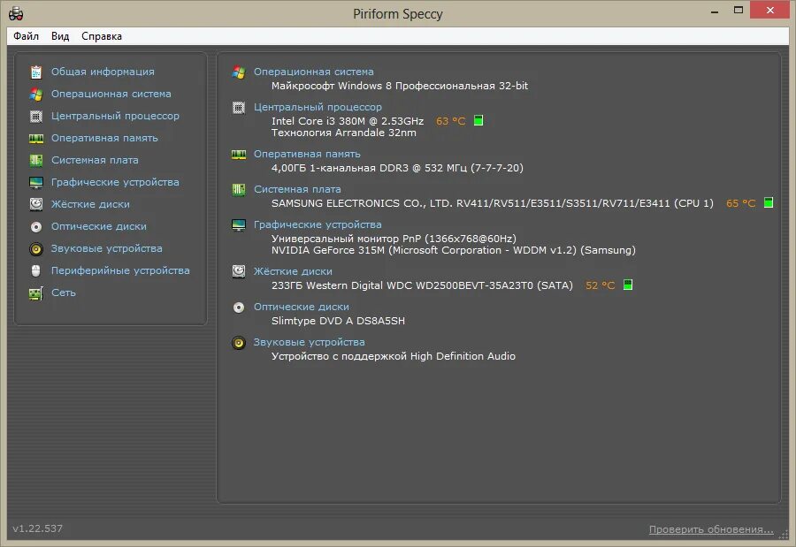This screenshot has height=547, width=796.
Task: Click the CPU temperature 63 °C value
Action: click(450, 121)
